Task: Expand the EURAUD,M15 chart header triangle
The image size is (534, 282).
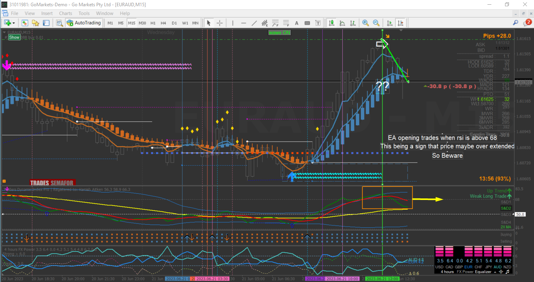Action: [x=4, y=32]
